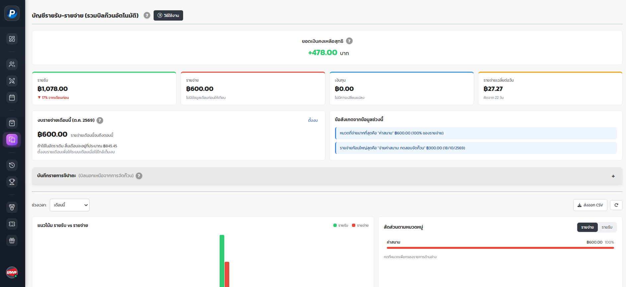This screenshot has height=287, width=626.
Task: Open the trophy icon in sidebar
Action: click(x=12, y=182)
